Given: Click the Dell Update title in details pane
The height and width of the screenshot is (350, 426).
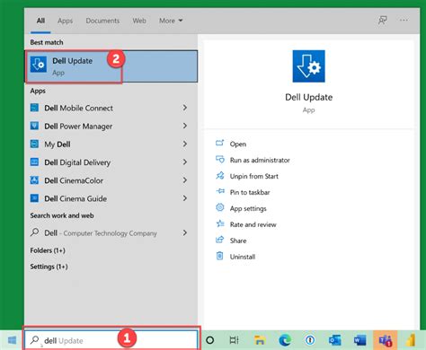Looking at the screenshot, I should pos(308,97).
